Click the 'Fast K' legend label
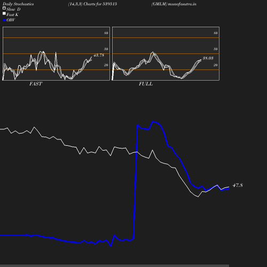Image resolution: width=267 pixels, height=267 pixels. [x=12, y=14]
